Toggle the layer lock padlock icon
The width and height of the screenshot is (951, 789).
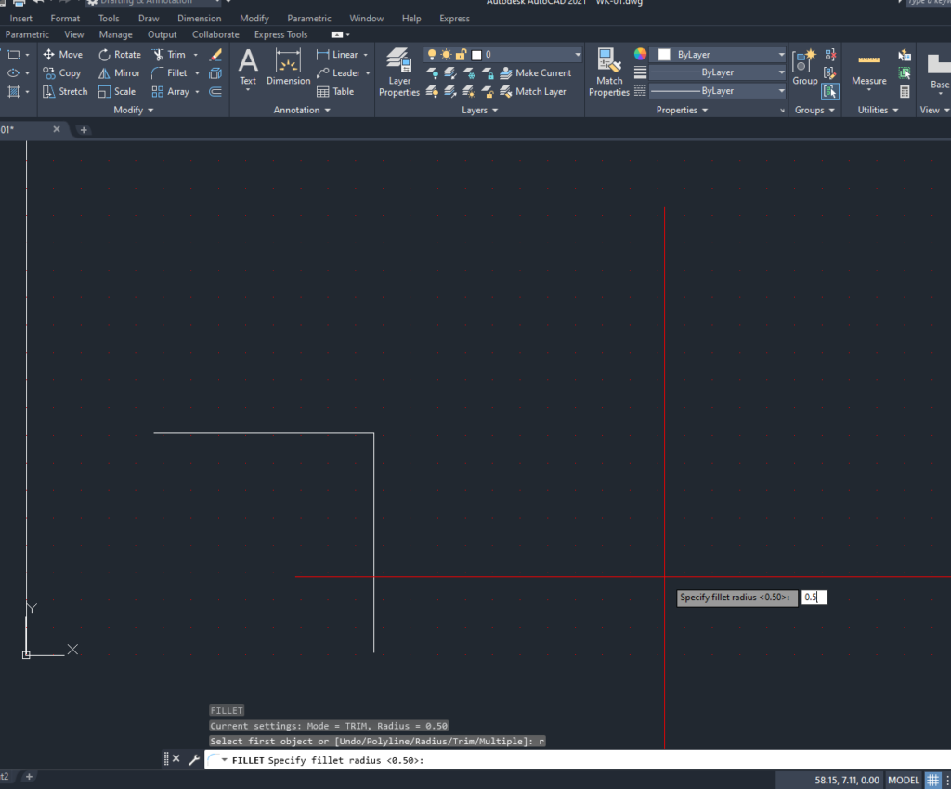tap(460, 54)
